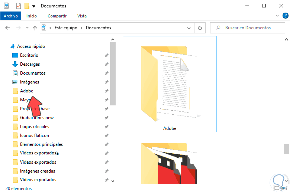This screenshot has height=193, width=290.
Task: Switch to the Compartir ribbon tab
Action: click(x=57, y=16)
